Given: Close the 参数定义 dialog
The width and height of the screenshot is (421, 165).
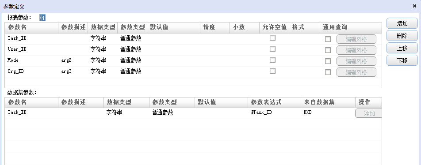Looking at the screenshot, I should coord(414,6).
